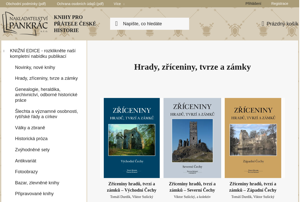
Task: Click the search magnifier icon
Action: tap(116, 24)
